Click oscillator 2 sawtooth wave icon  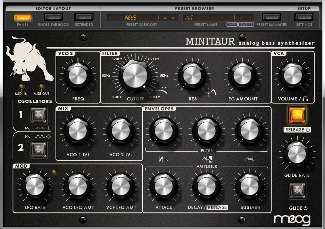tap(27, 137)
